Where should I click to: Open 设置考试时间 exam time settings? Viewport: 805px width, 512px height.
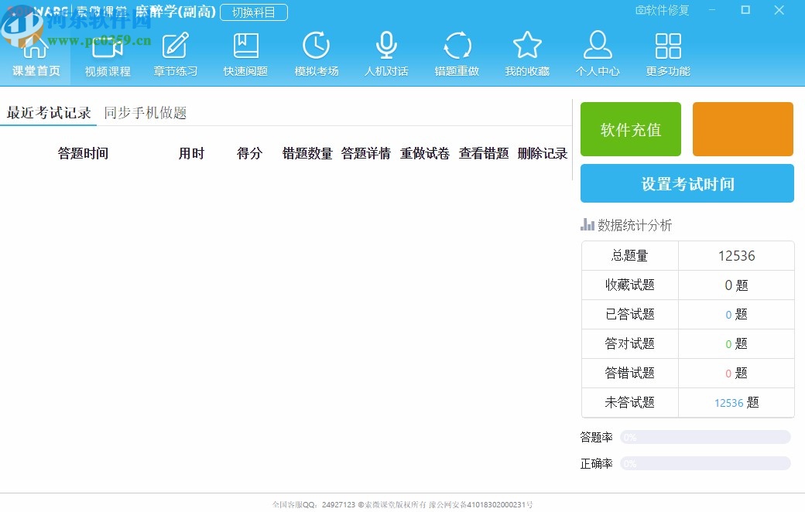coord(686,183)
